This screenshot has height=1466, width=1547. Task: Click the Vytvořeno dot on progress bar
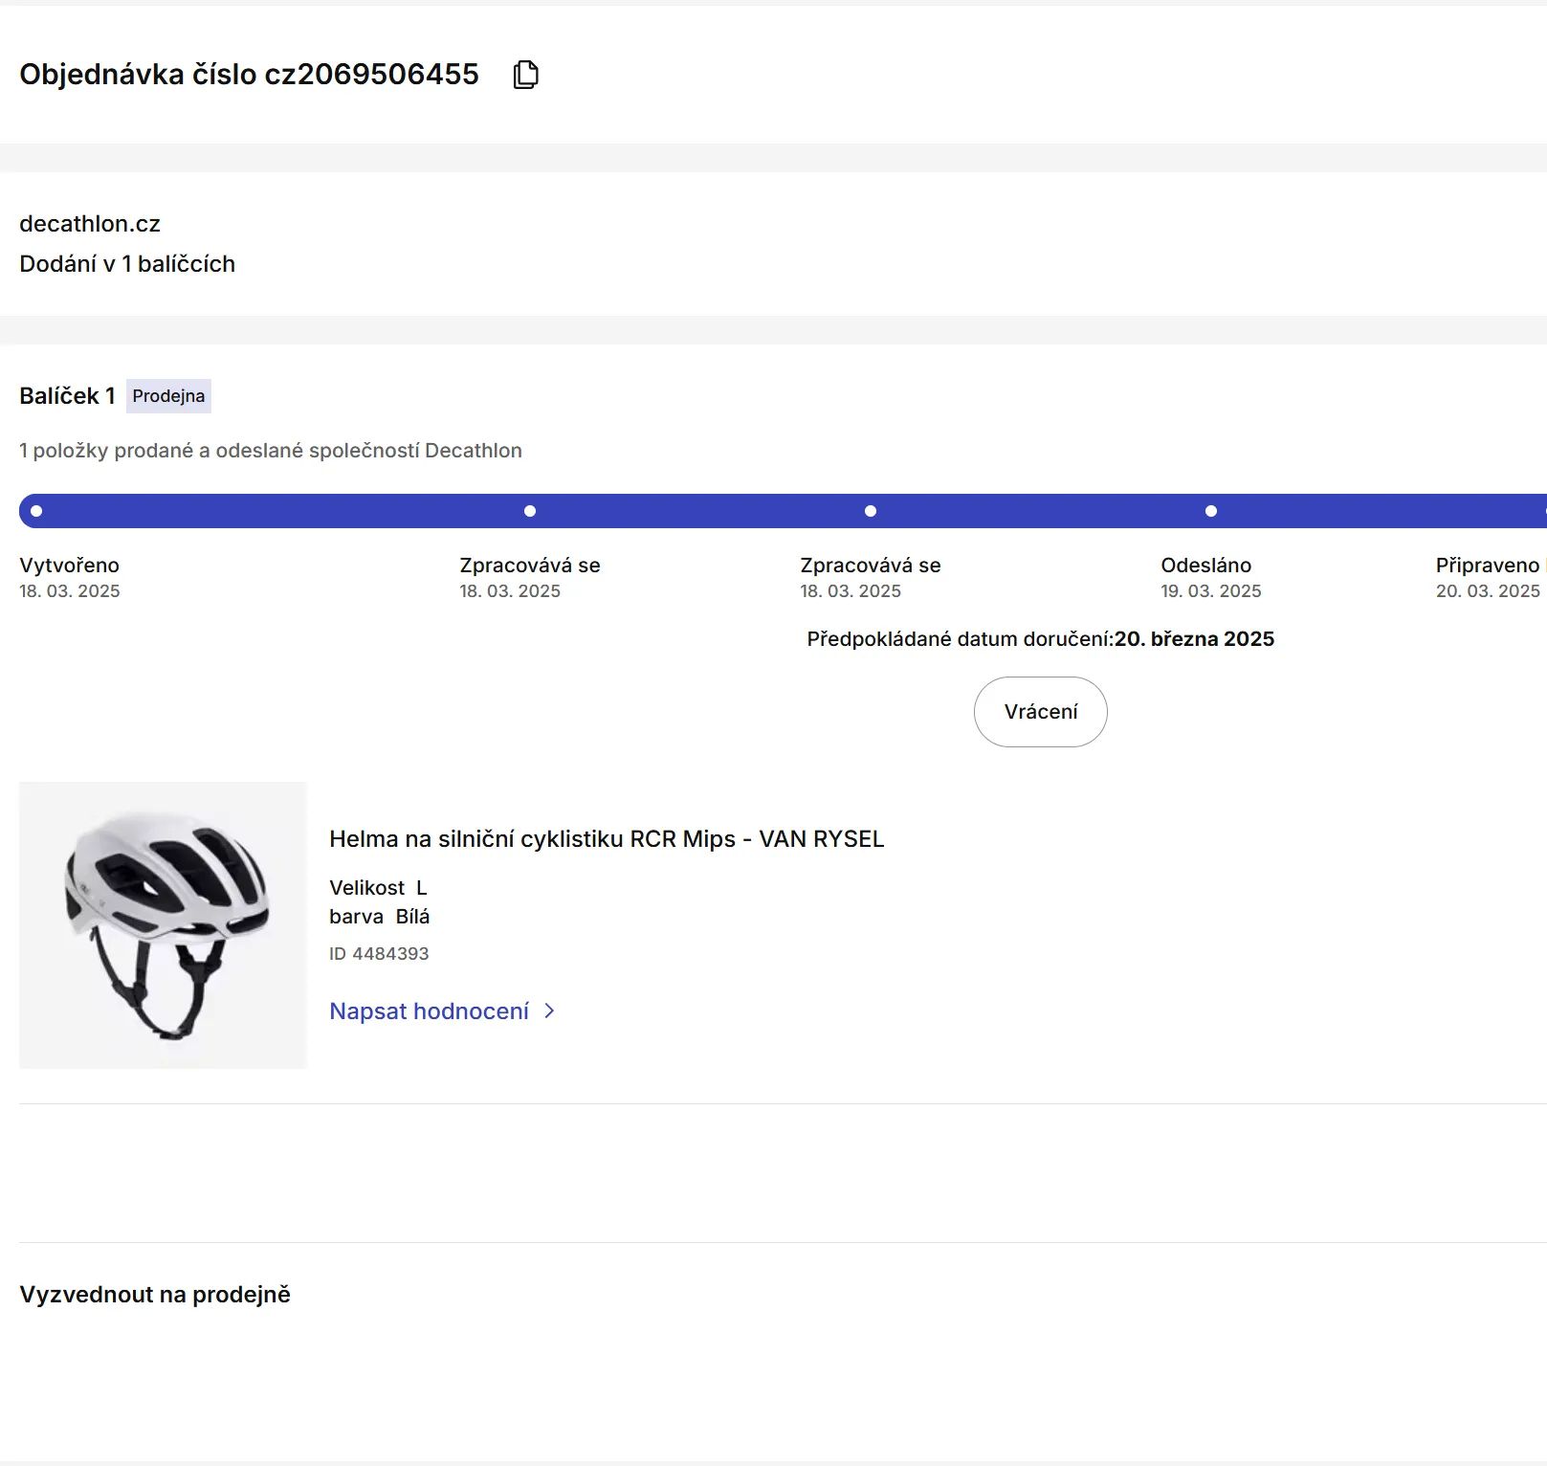(x=36, y=511)
